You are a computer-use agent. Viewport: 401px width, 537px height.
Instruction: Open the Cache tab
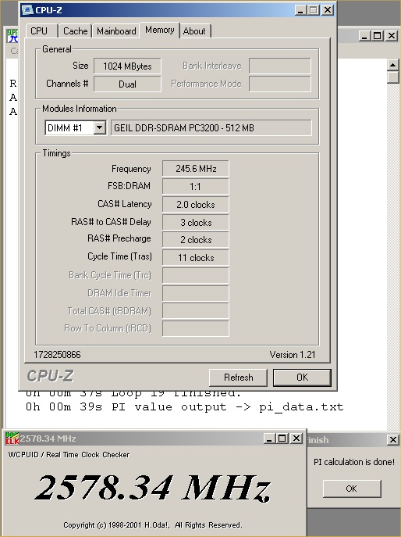(75, 31)
